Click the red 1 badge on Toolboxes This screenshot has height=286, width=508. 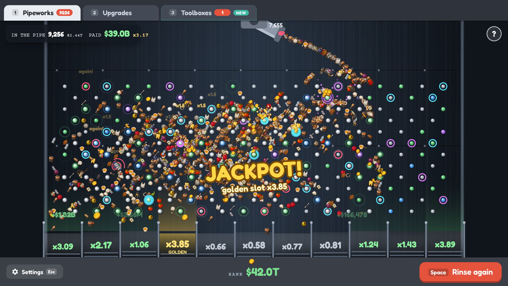coord(223,13)
